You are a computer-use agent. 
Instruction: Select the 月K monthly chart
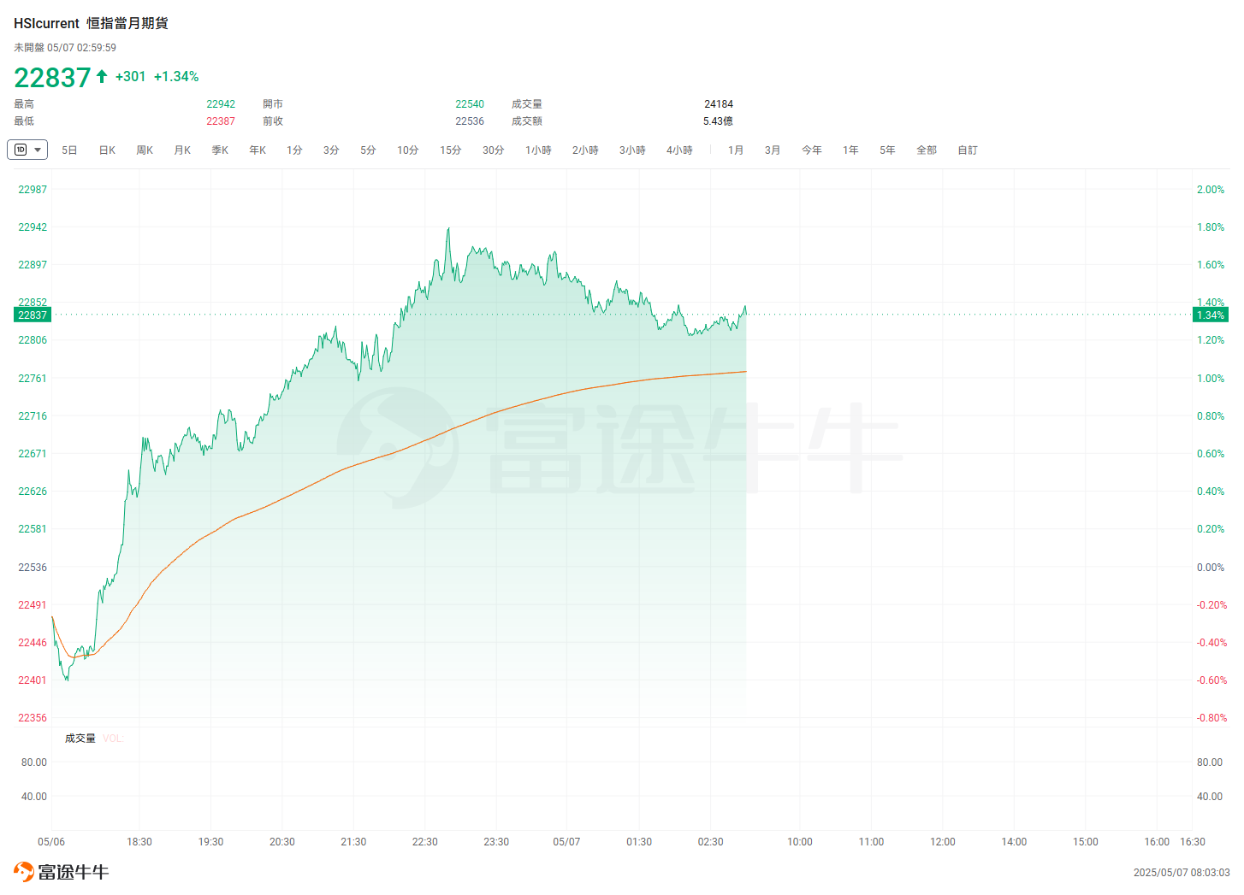pos(182,150)
